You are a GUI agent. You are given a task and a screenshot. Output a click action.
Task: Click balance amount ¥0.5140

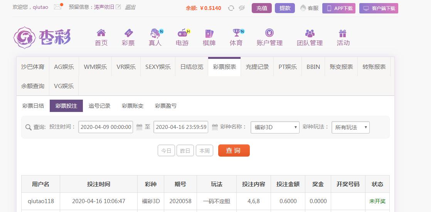click(210, 8)
